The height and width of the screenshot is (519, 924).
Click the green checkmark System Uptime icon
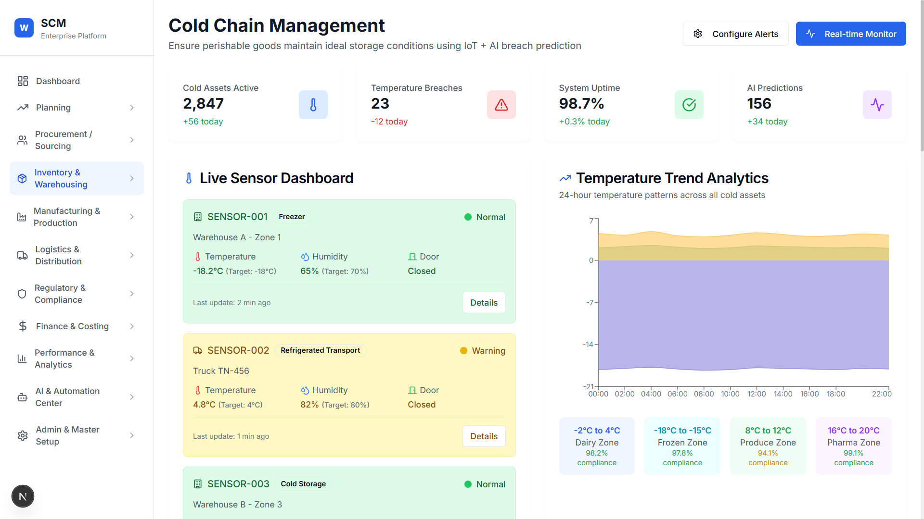[689, 105]
